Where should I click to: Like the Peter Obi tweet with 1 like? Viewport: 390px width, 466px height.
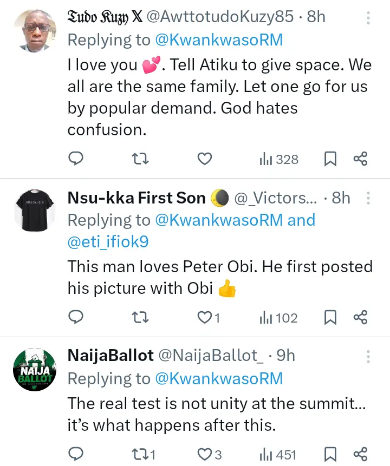click(209, 317)
